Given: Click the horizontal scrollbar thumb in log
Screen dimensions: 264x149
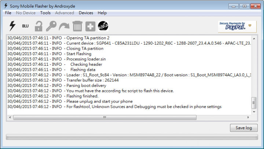Looking at the screenshot, I should pos(105,117).
